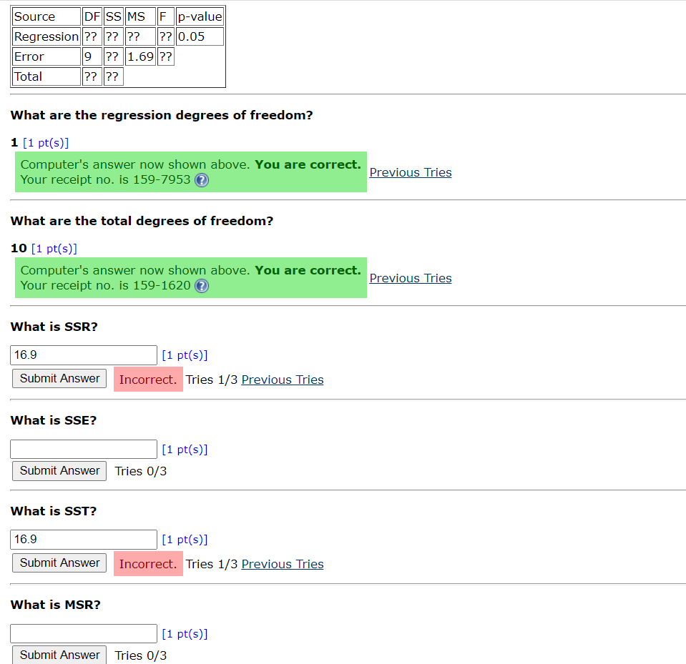Click the Regression row label in table
The width and height of the screenshot is (686, 664).
[x=46, y=36]
